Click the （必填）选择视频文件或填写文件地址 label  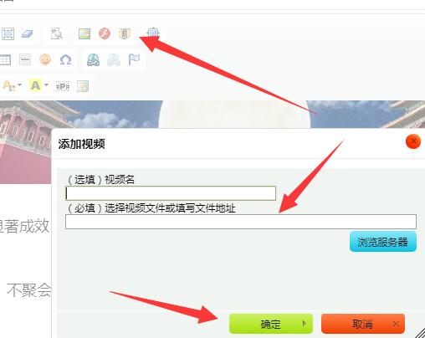(x=151, y=208)
